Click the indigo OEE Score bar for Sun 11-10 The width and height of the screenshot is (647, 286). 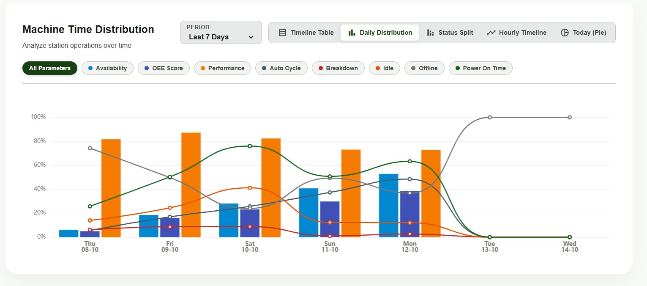click(330, 219)
